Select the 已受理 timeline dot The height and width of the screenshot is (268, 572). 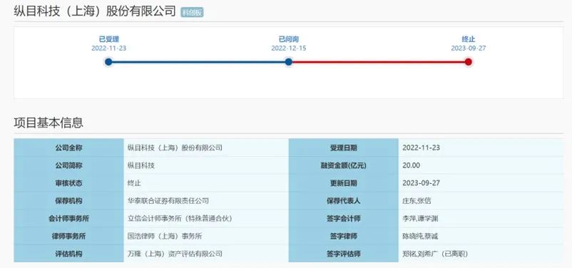click(108, 62)
